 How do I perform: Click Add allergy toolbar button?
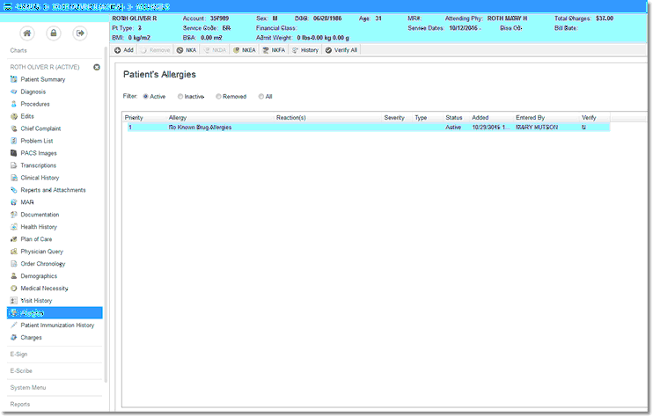[x=123, y=50]
